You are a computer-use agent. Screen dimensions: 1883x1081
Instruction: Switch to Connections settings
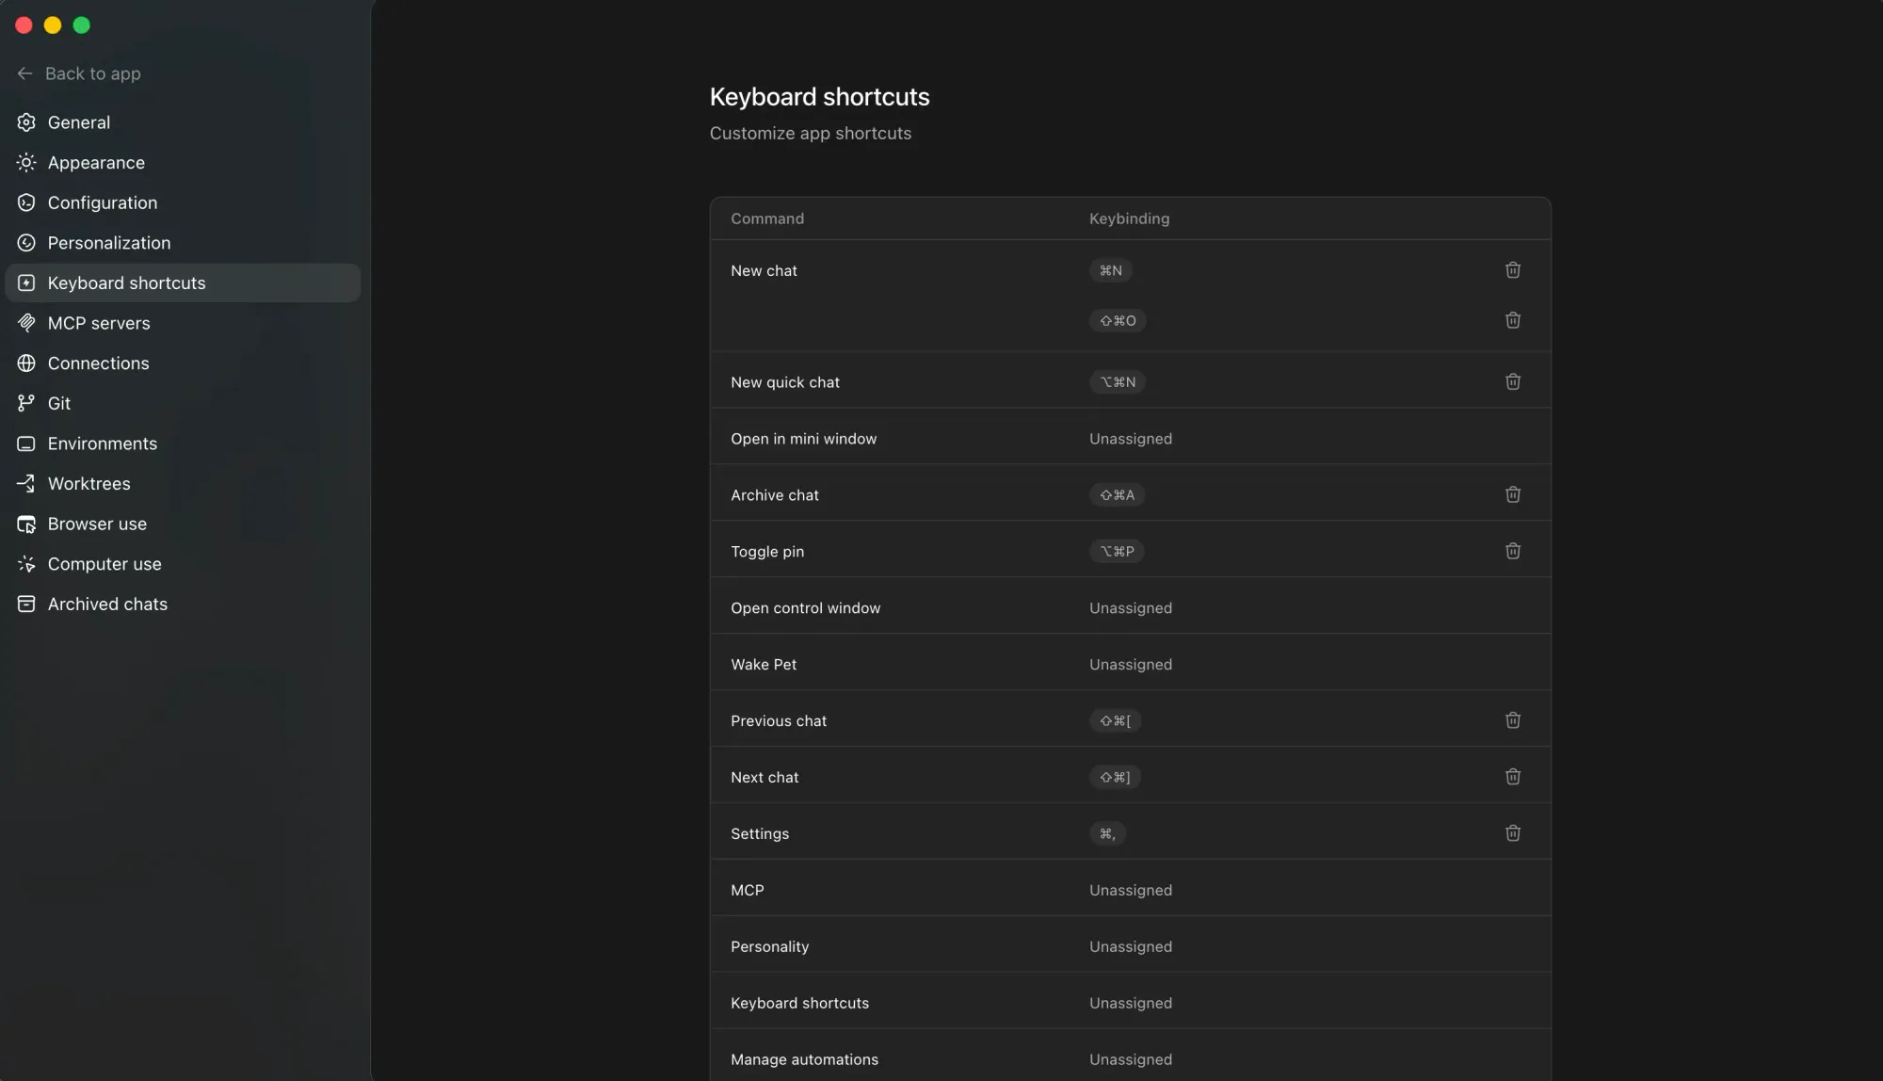pos(183,363)
